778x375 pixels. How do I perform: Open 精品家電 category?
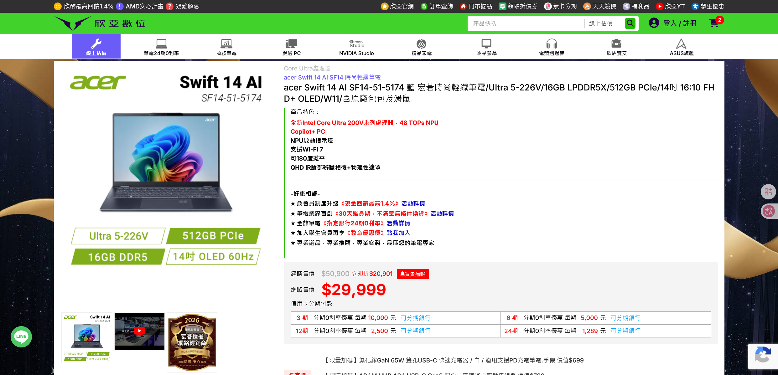(422, 47)
